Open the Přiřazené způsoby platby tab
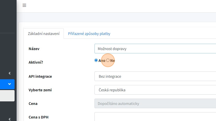Image resolution: width=216 pixels, height=121 pixels. [89, 33]
